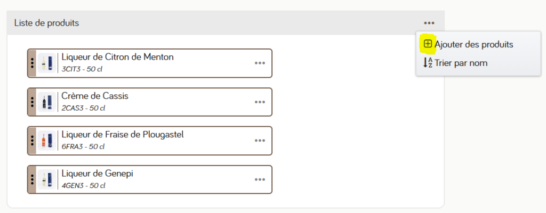546x213 pixels.
Task: Open the three-dot menu for Crème de Cassis
Action: click(260, 102)
